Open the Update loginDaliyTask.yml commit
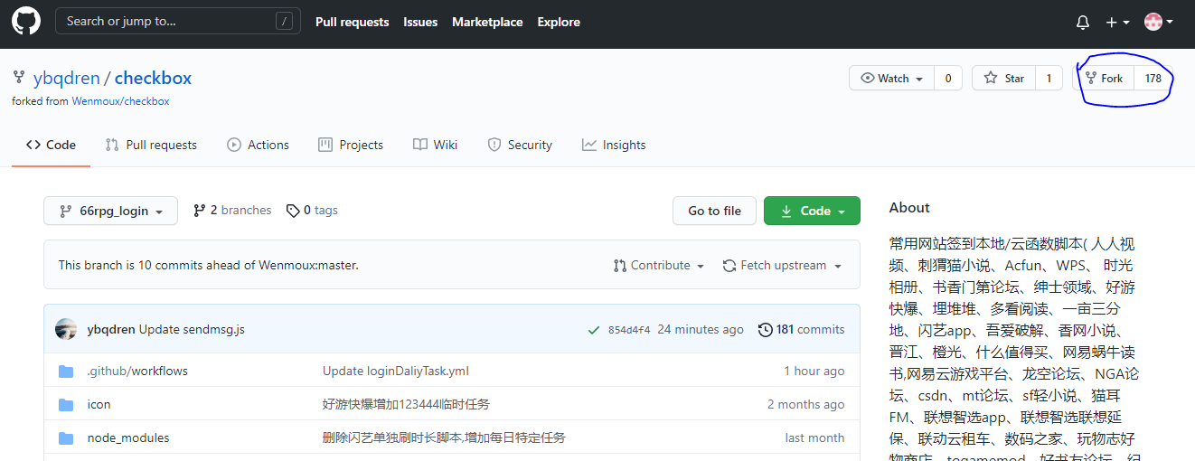Image resolution: width=1195 pixels, height=461 pixels. click(396, 371)
